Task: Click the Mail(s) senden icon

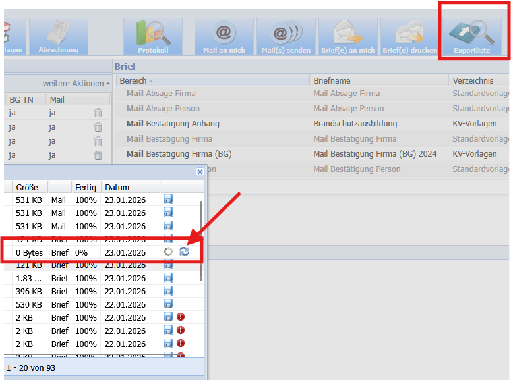Action: tap(286, 37)
